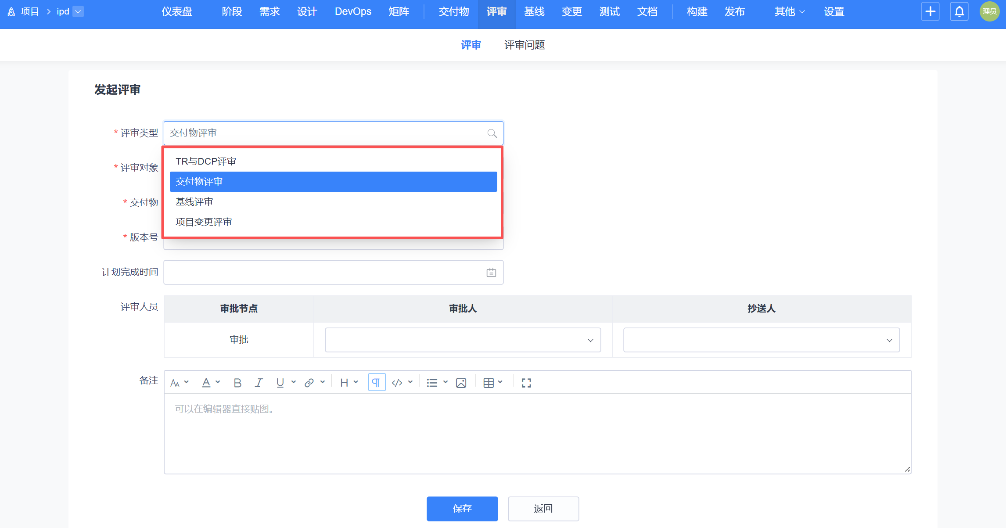This screenshot has width=1006, height=528.
Task: Click the 返回 button
Action: pos(543,509)
